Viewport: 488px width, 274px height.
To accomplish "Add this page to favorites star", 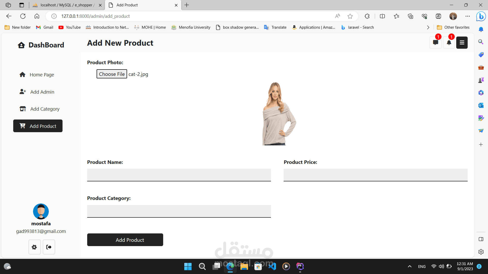I will [350, 16].
